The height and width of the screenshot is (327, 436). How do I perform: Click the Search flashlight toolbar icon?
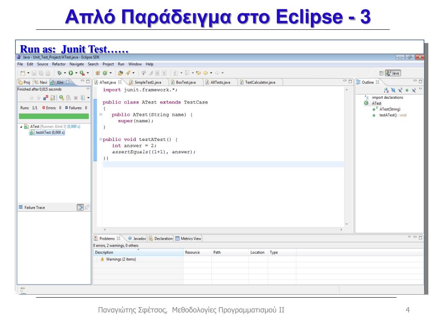pyautogui.click(x=128, y=73)
